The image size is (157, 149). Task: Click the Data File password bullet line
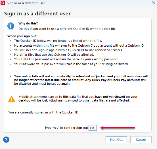coord(67,59)
